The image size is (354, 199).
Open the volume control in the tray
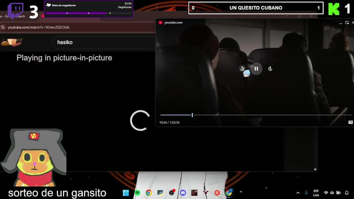332,193
